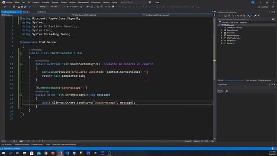Open the PowerShell para desarrolladores tab
277x156 pixels.
click(64, 144)
